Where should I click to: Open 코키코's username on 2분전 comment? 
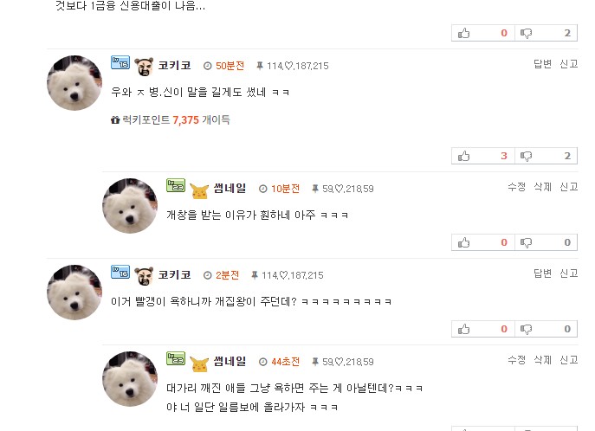(175, 275)
